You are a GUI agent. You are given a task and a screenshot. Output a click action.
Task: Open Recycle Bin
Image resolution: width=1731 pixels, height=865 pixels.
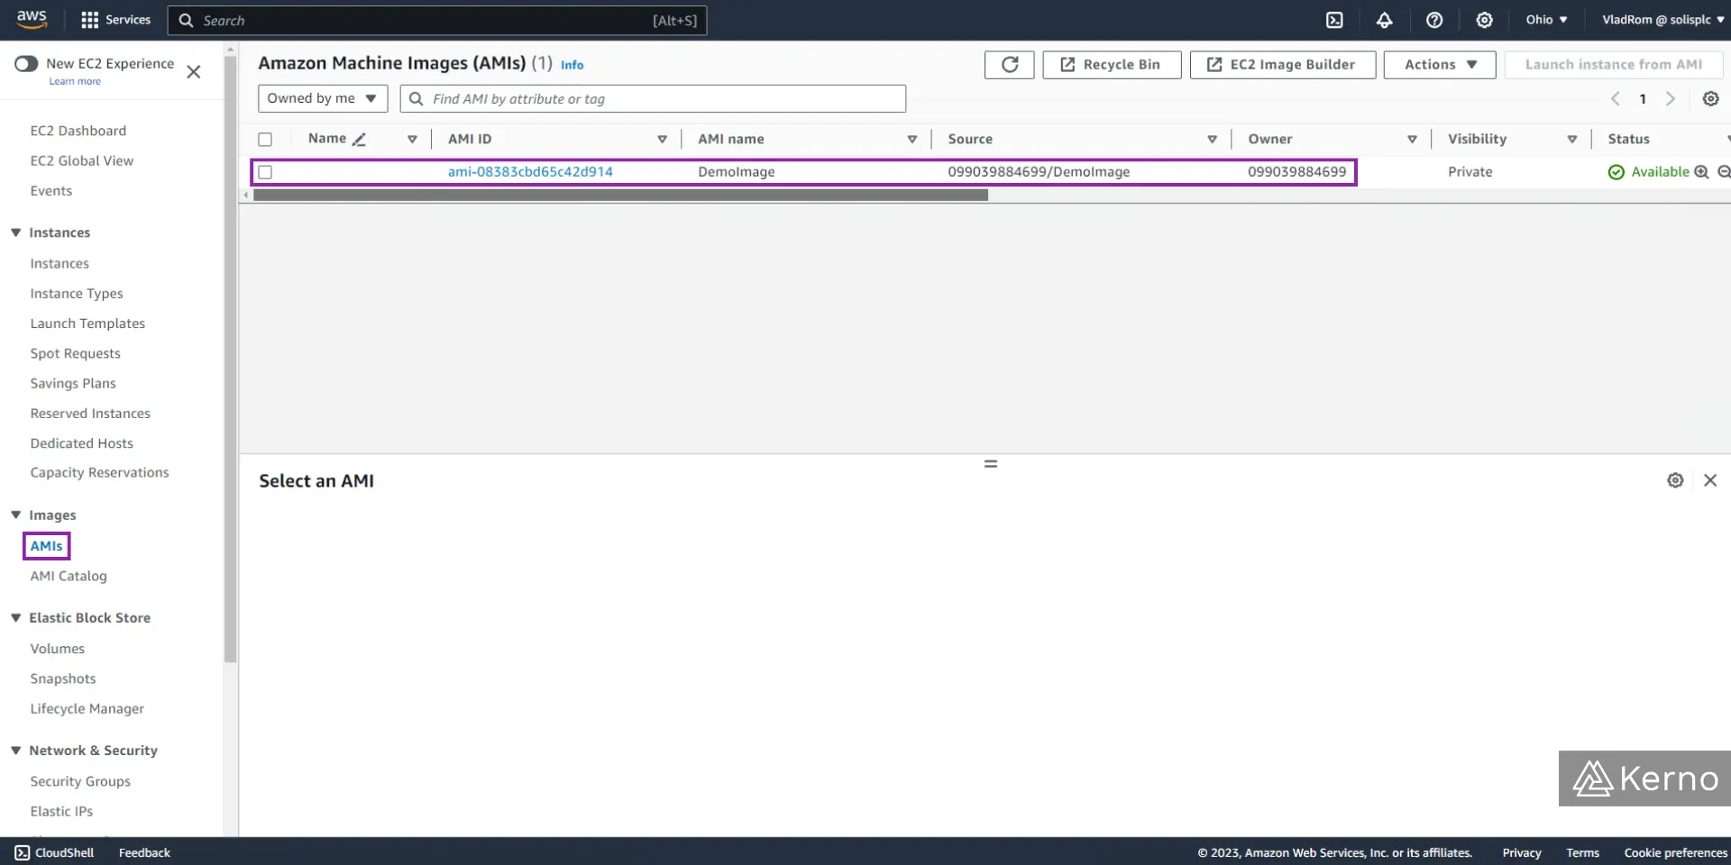click(x=1112, y=64)
